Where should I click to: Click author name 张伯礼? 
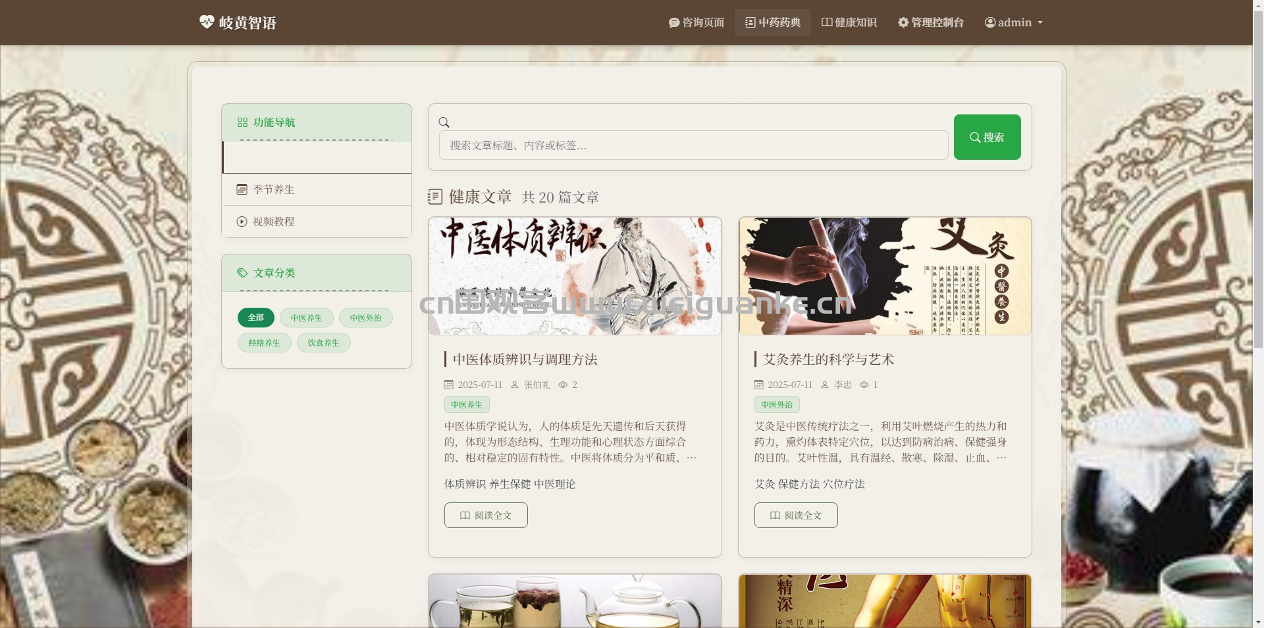537,385
